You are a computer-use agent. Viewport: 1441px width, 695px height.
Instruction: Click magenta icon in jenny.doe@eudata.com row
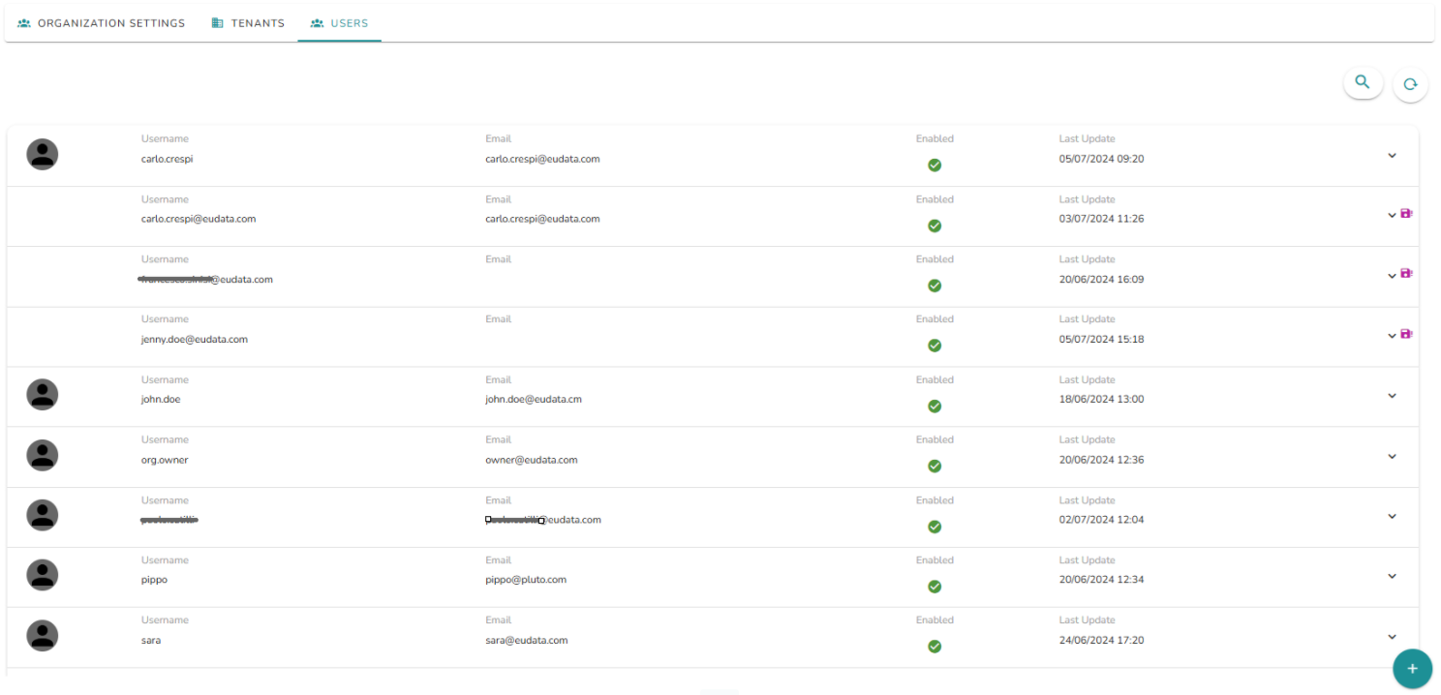tap(1406, 334)
